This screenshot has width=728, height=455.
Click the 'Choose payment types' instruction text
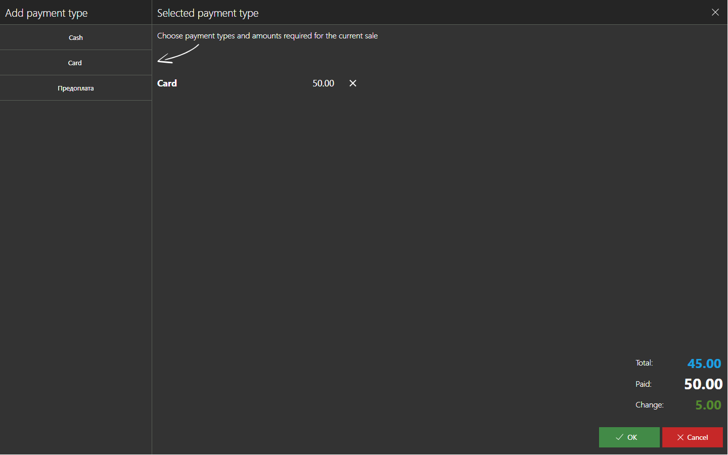[x=267, y=36]
